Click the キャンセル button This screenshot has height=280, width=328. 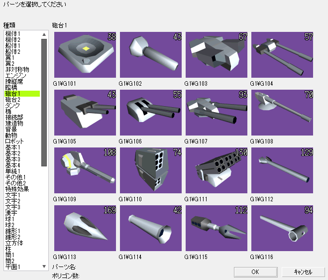(303, 272)
